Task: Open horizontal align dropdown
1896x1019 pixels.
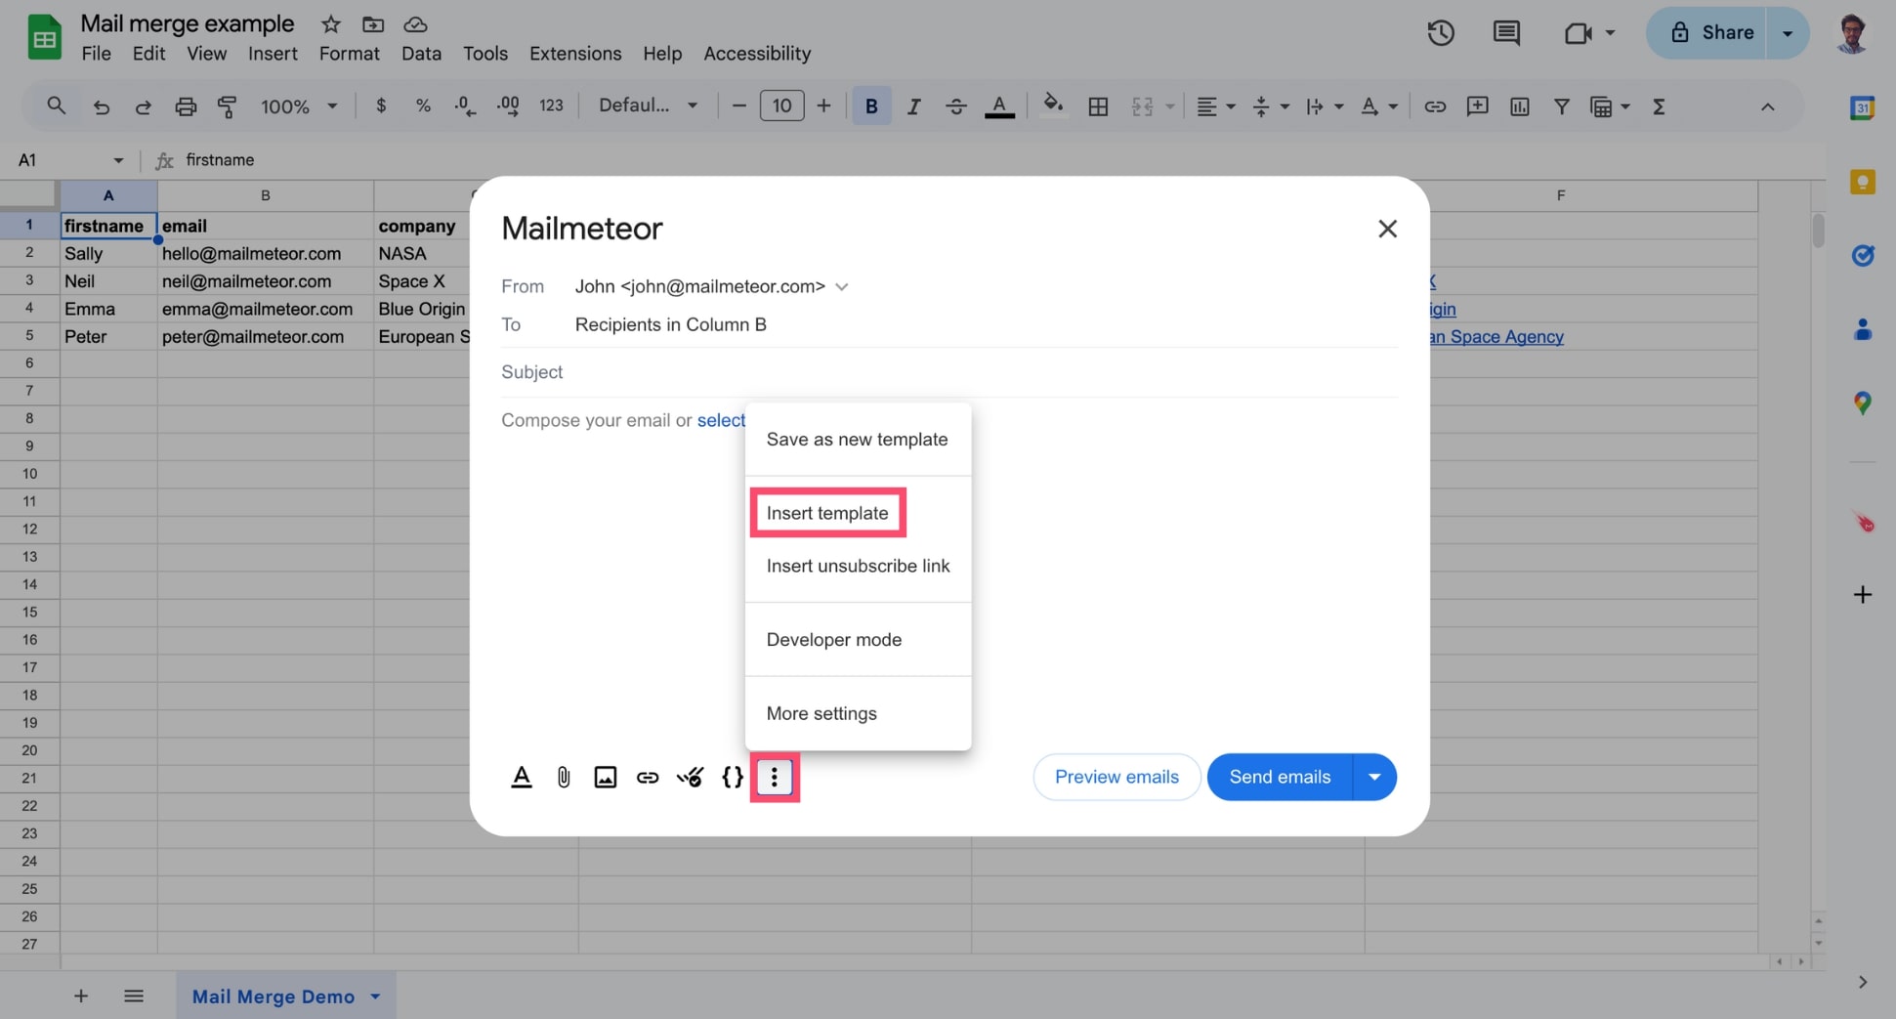Action: pos(1216,106)
